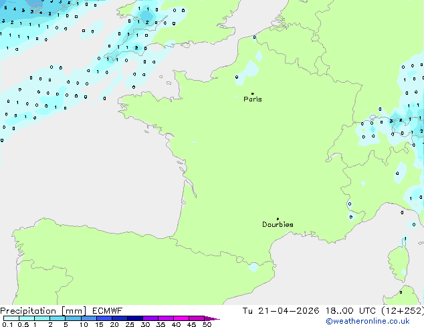Click the legend value '0.1'
The height and width of the screenshot is (327, 424).
pyautogui.click(x=7, y=324)
